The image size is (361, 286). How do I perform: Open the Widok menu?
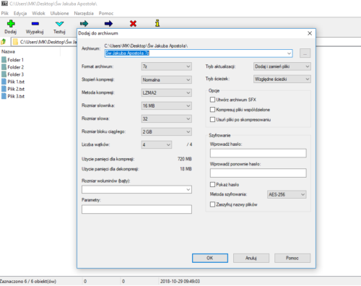(x=38, y=13)
